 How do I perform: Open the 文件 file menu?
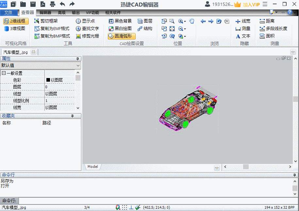pos(8,13)
